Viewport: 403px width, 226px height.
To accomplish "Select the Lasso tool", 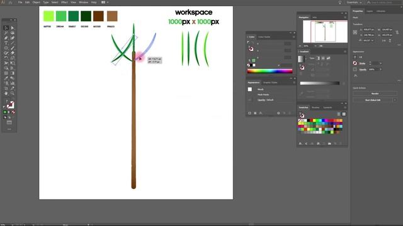I will (x=13, y=33).
